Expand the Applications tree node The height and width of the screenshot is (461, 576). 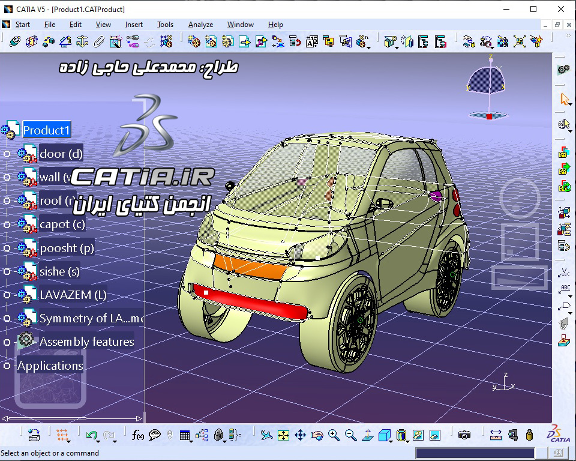click(7, 366)
